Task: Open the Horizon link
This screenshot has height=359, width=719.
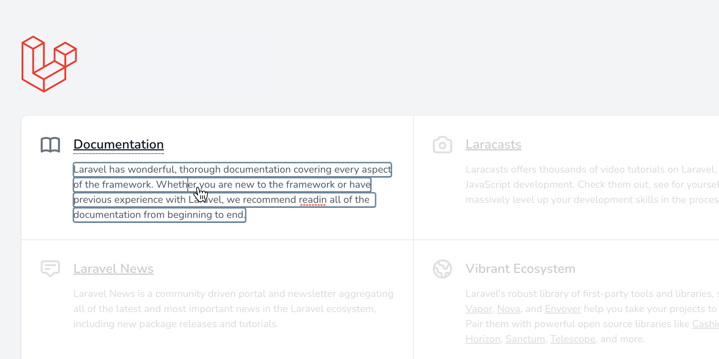Action: [x=483, y=339]
